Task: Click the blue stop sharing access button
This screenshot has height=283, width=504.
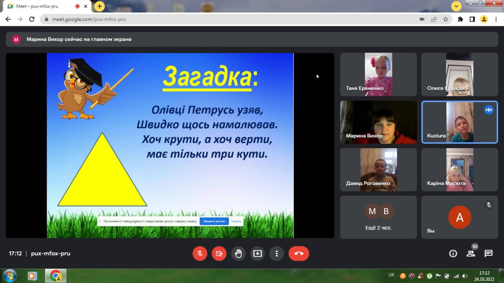Action: (x=214, y=221)
